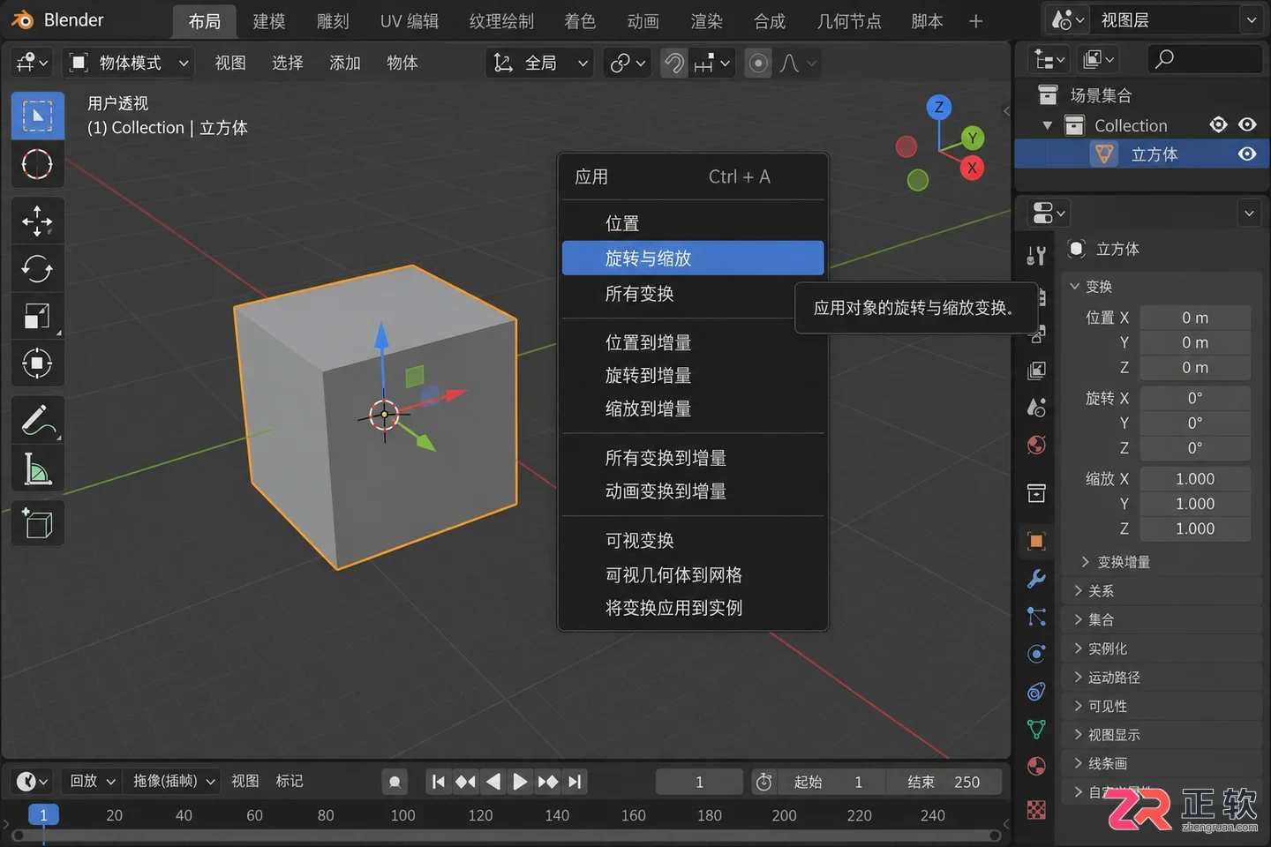Toggle Collection exclude from view layer

[1218, 125]
